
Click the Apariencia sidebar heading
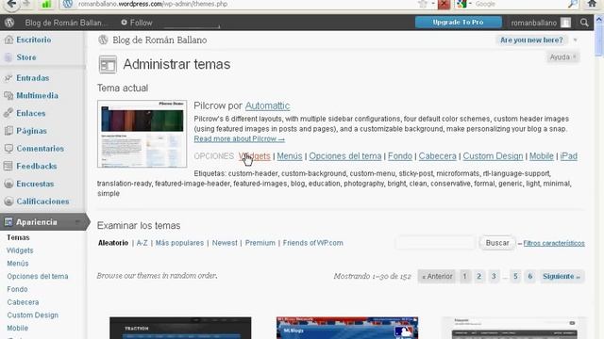(37, 222)
